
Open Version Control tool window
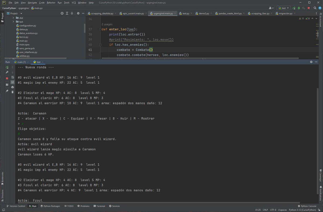(16, 206)
